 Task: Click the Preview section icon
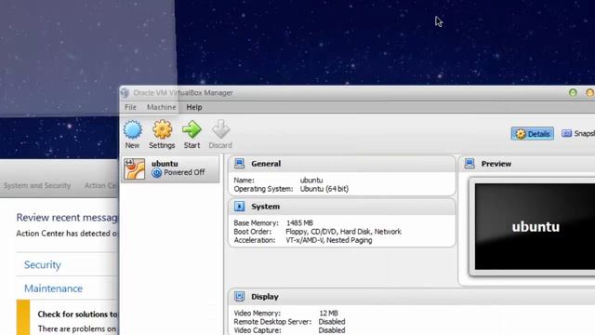click(x=469, y=164)
